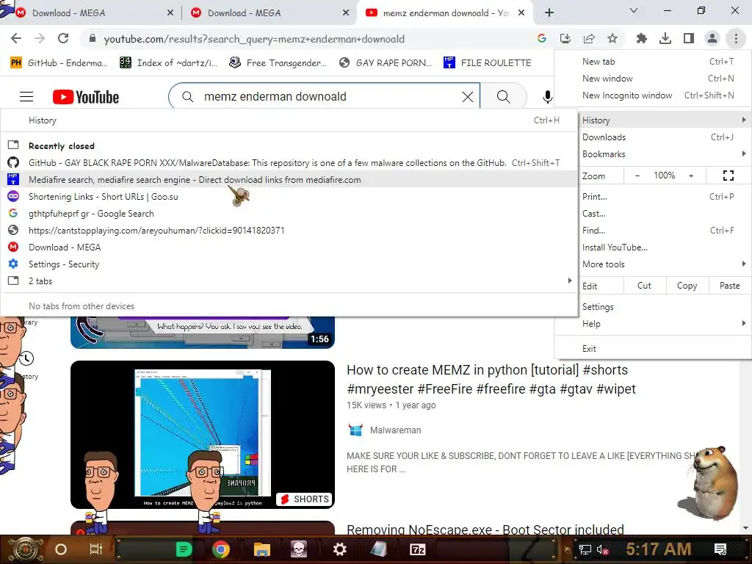Click the browser forward arrow
752x564 pixels.
point(40,39)
